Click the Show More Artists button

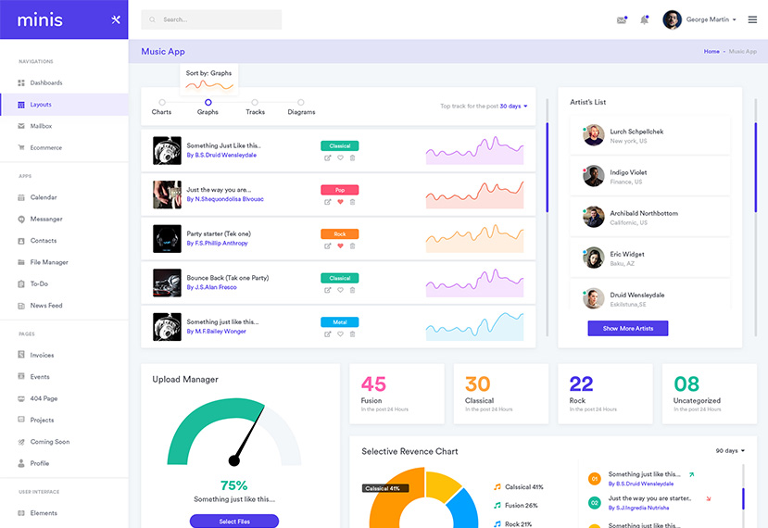coord(627,329)
